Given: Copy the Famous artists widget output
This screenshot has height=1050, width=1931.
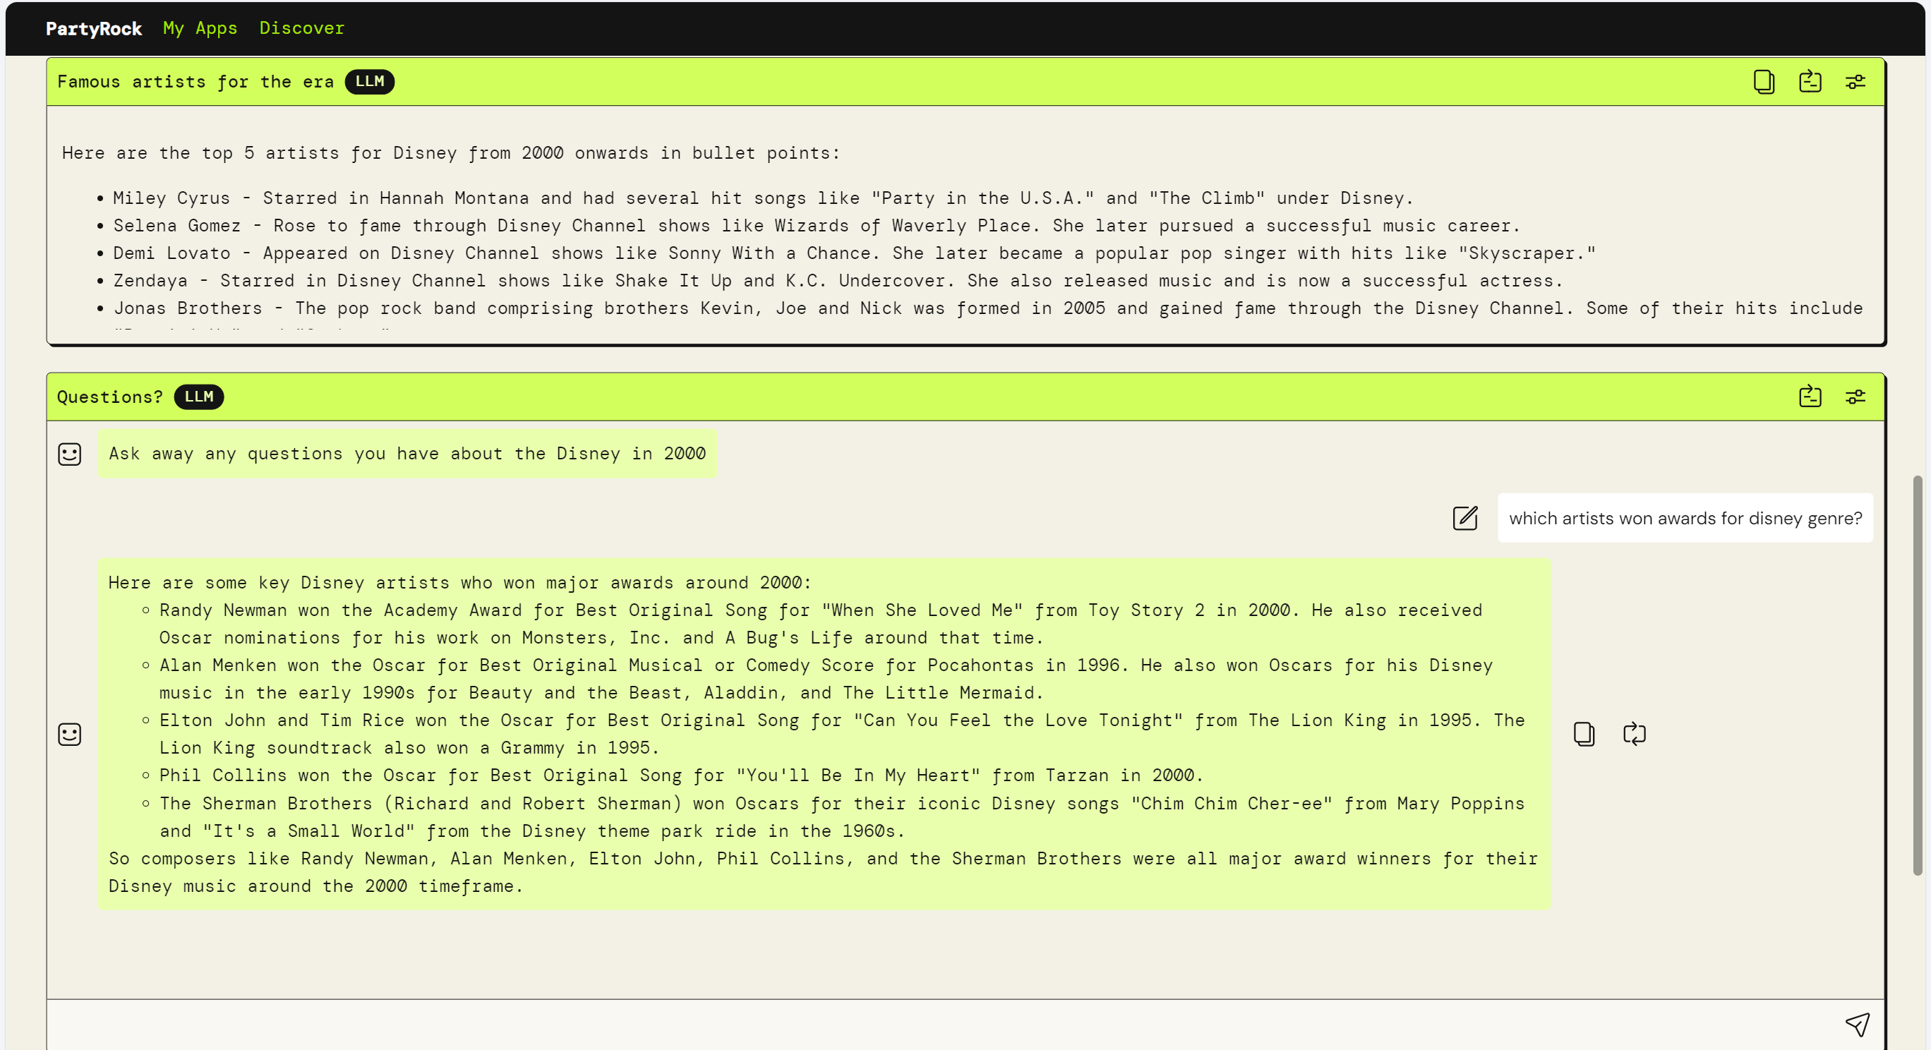Looking at the screenshot, I should coord(1764,81).
